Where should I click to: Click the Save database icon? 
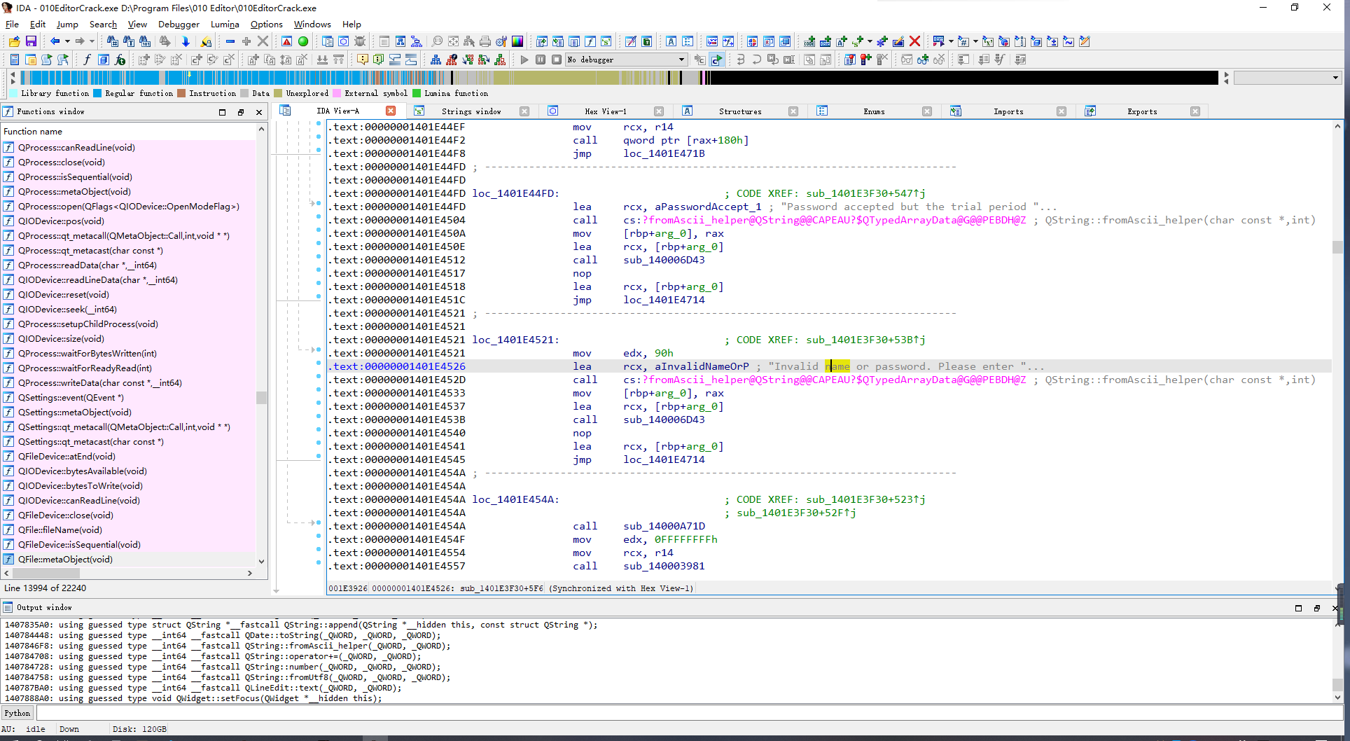[31, 41]
